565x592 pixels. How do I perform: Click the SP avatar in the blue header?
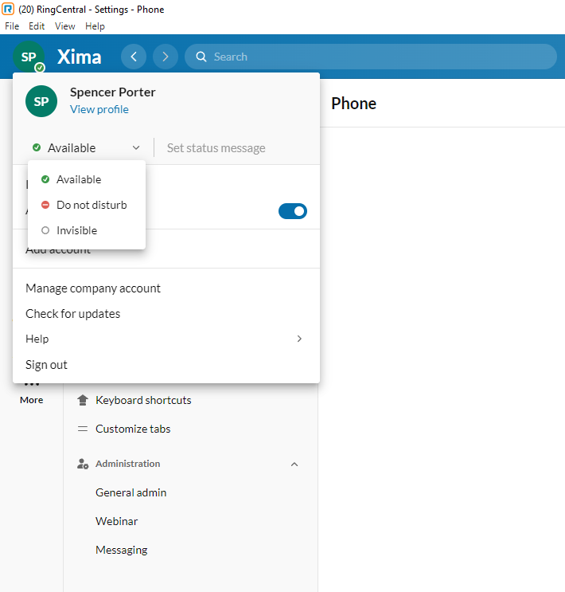(x=29, y=57)
